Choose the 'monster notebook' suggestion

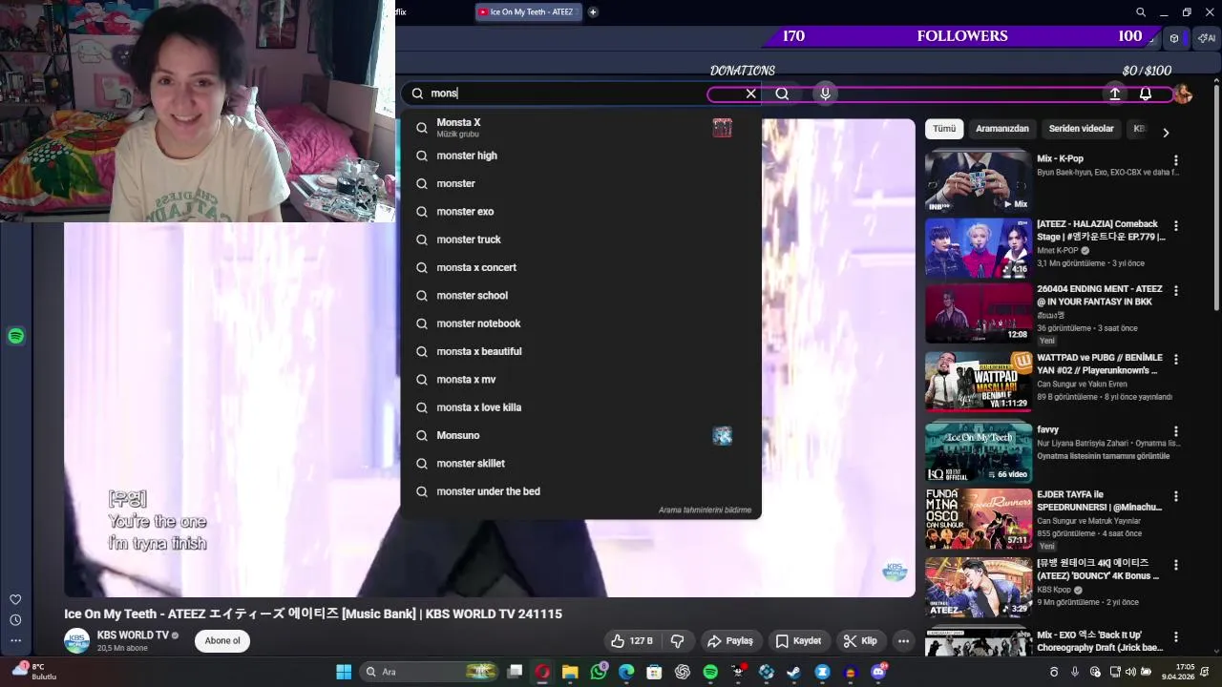pyautogui.click(x=580, y=323)
